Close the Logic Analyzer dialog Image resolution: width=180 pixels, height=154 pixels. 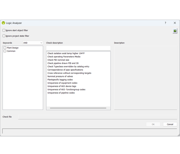[175, 23]
